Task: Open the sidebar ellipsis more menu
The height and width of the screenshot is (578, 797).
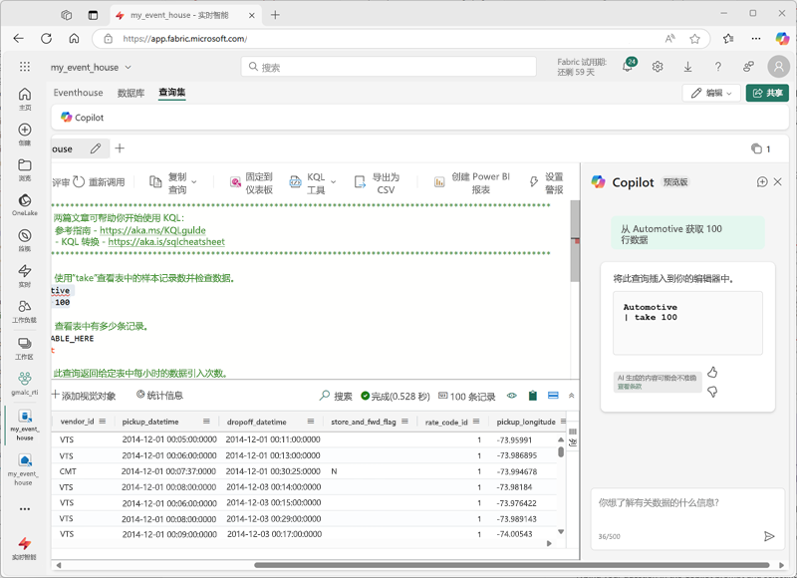Action: [x=24, y=509]
